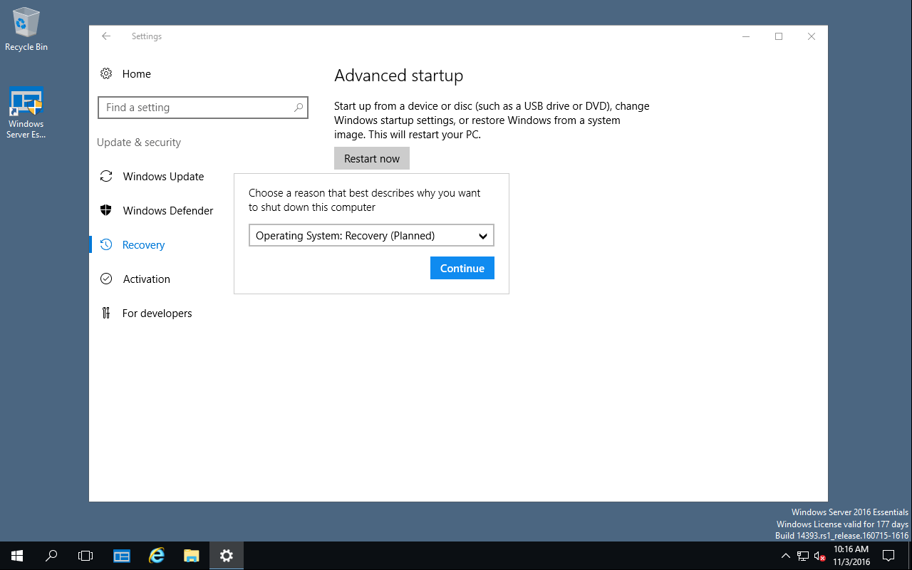Open Windows Update settings page
Viewport: 912px width, 570px height.
tap(163, 176)
